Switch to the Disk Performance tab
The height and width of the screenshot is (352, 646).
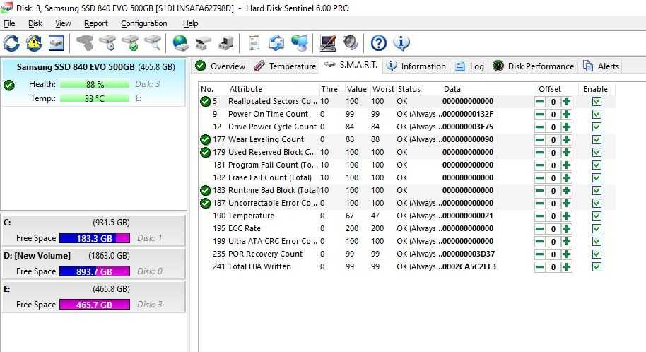coord(534,66)
